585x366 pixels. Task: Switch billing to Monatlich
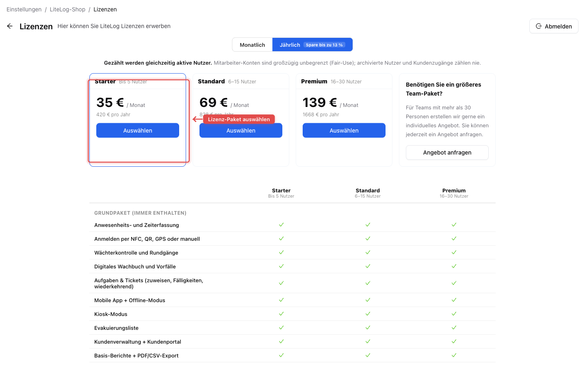pyautogui.click(x=252, y=45)
